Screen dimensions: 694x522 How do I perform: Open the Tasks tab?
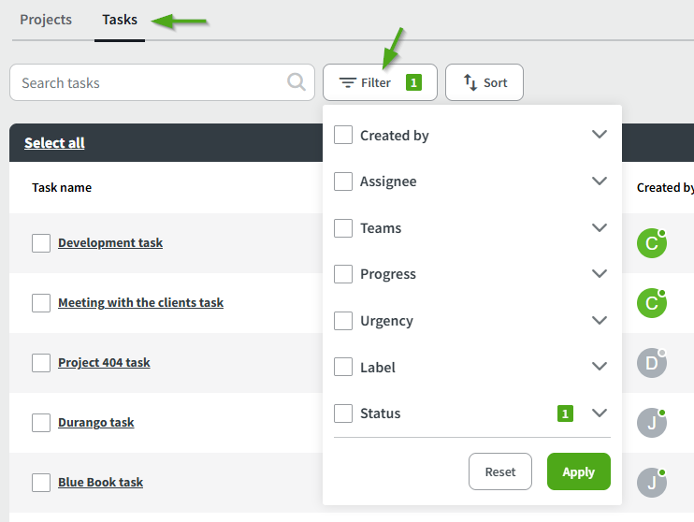tap(120, 20)
